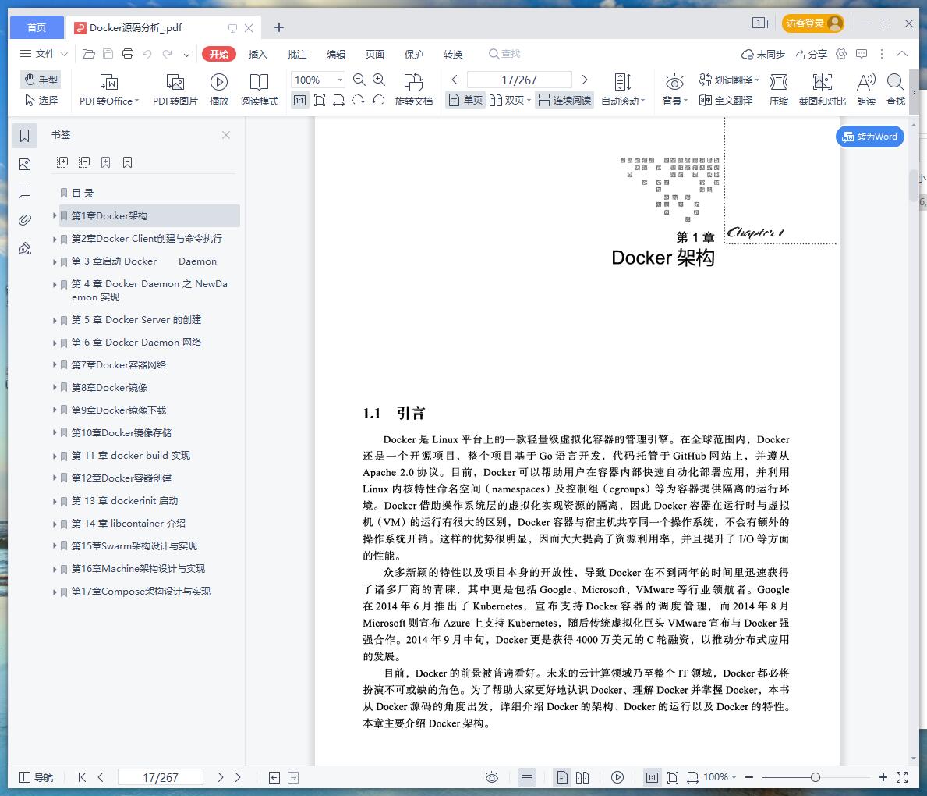927x796 pixels.
Task: Expand 第2章Docker Client创建与命令执行 bookmark
Action: (x=55, y=239)
